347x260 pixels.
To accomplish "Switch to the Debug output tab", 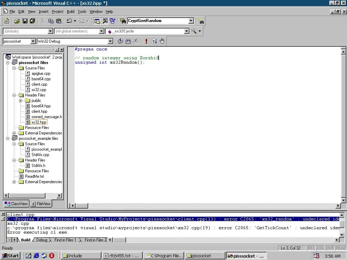I will 42,240.
